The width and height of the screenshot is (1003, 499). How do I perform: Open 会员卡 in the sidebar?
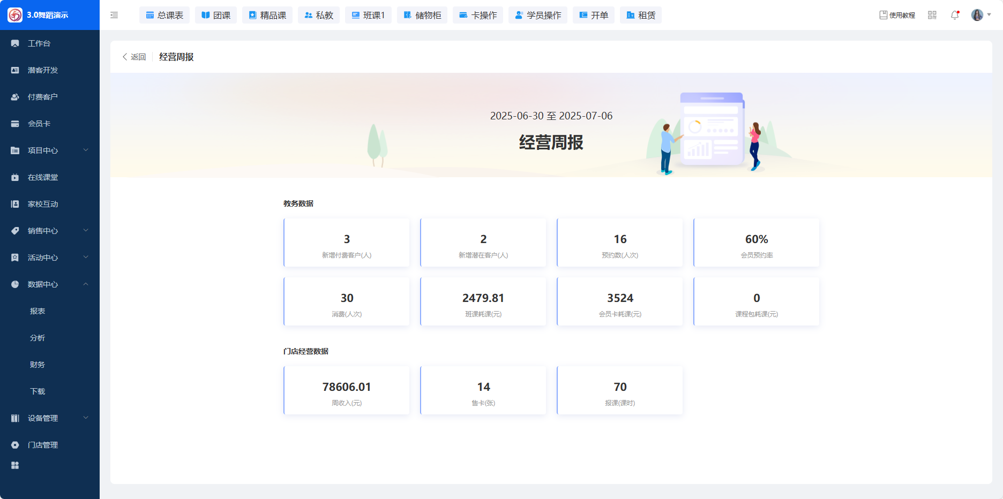pyautogui.click(x=39, y=124)
